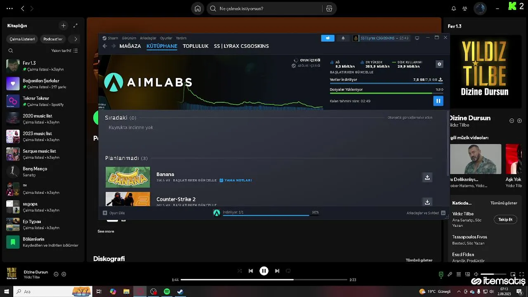Viewport: 528px width, 297px height.
Task: Open Spotify friend activity icon
Action: point(465,8)
